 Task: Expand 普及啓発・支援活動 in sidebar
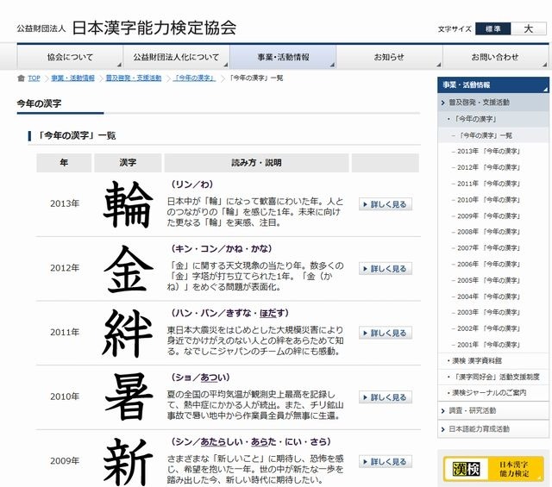pos(492,103)
